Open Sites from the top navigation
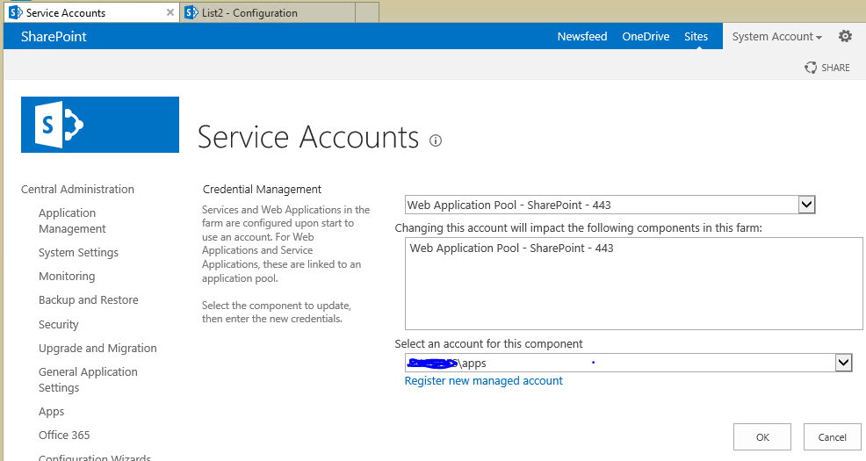 click(x=696, y=36)
